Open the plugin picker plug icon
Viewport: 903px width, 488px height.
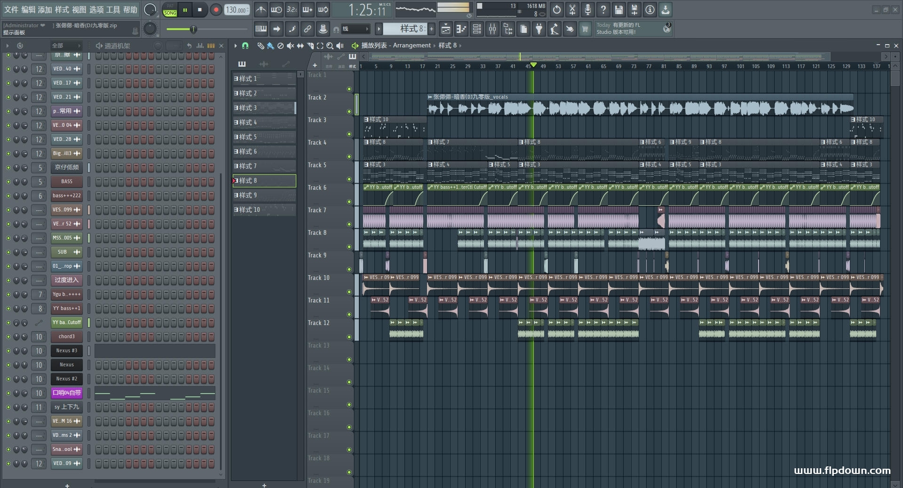(539, 30)
